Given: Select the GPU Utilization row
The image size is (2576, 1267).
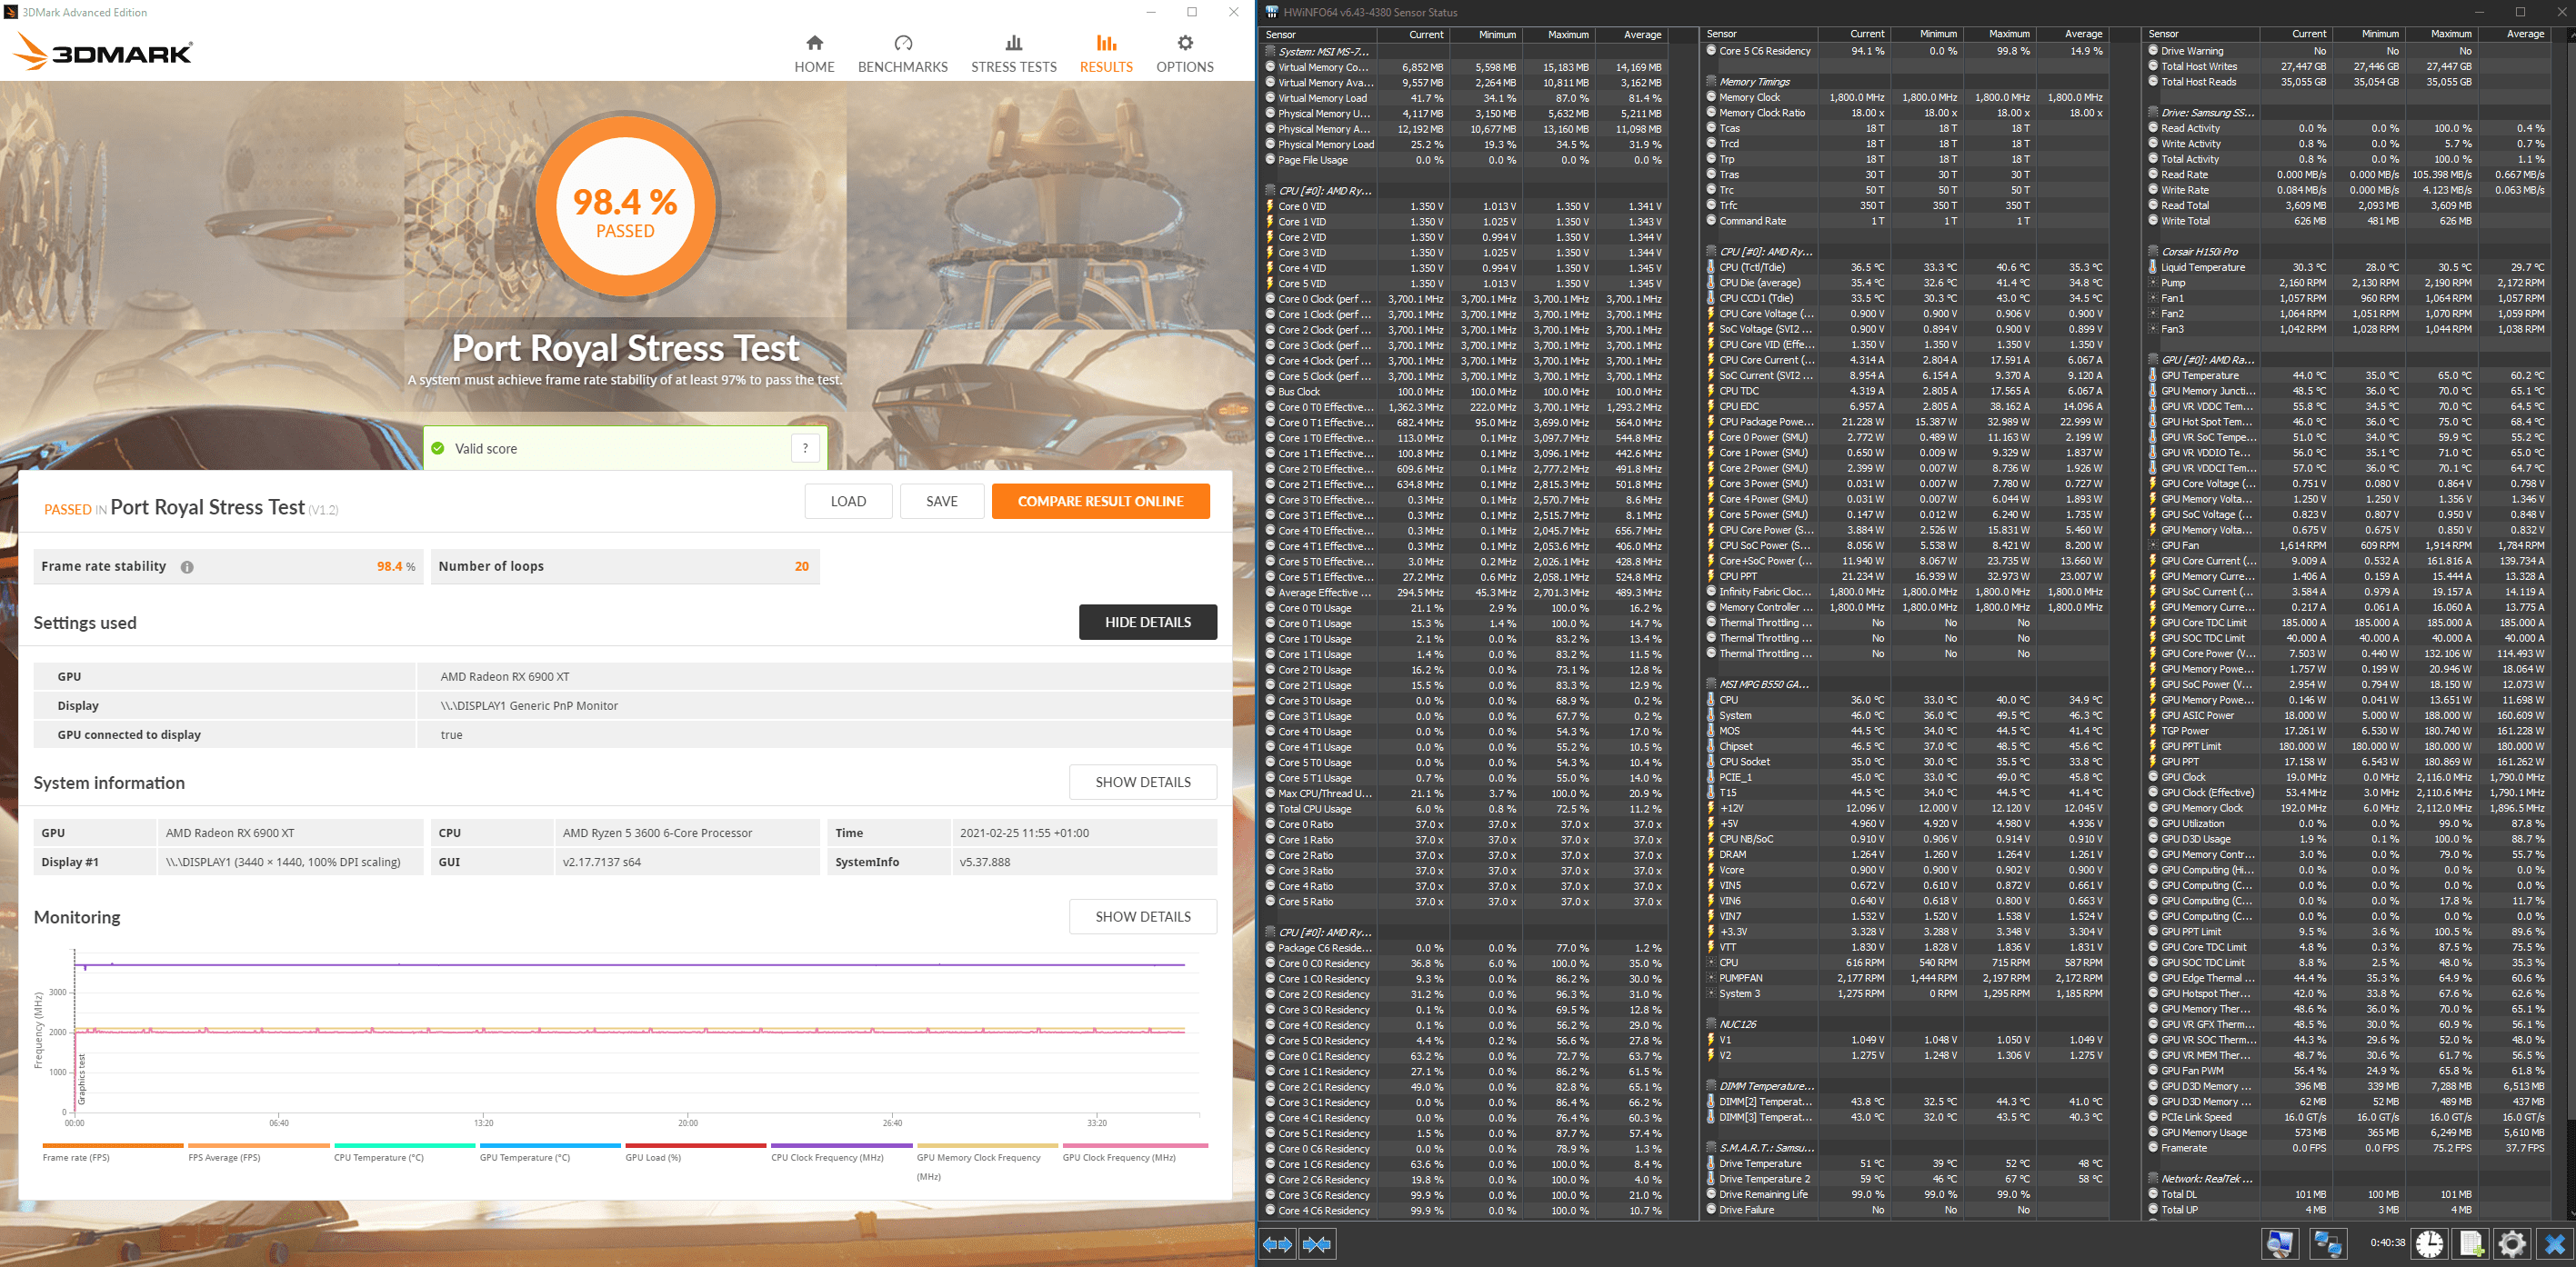Looking at the screenshot, I should [2347, 824].
